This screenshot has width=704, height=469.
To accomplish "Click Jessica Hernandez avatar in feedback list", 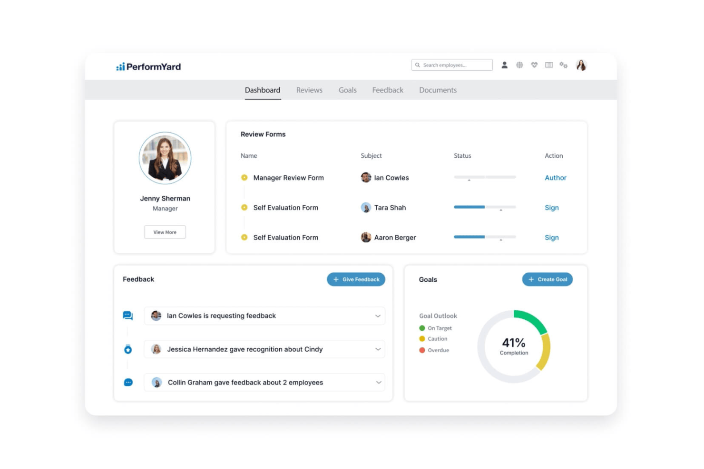I will point(156,349).
